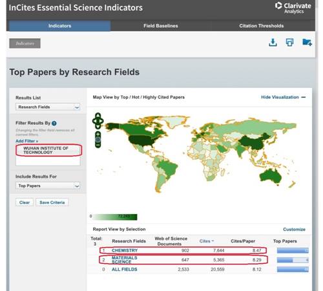323x291 pixels.
Task: Click the Wuhan Institute of Technology filter box
Action: (48, 150)
